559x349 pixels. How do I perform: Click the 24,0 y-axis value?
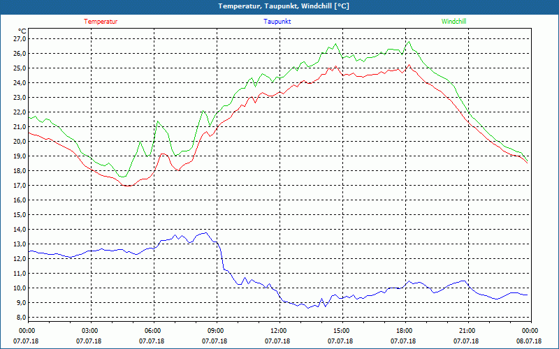(20, 82)
